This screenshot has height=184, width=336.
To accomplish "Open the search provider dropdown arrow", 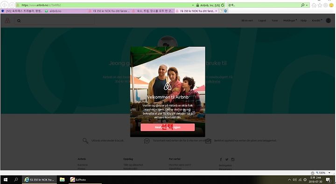I will point(307,5).
